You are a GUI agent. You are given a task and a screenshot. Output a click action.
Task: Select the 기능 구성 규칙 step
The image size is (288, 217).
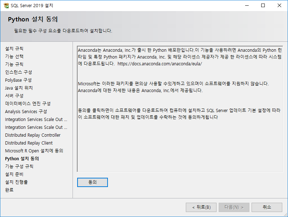click(19, 167)
